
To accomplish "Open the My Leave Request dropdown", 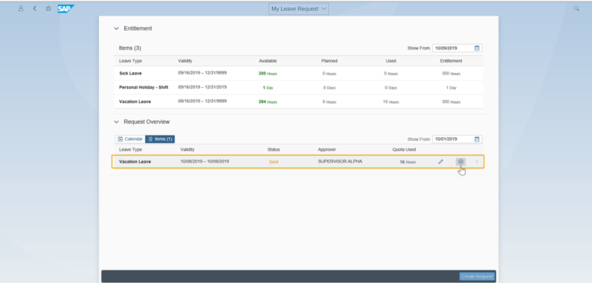I will tap(299, 9).
